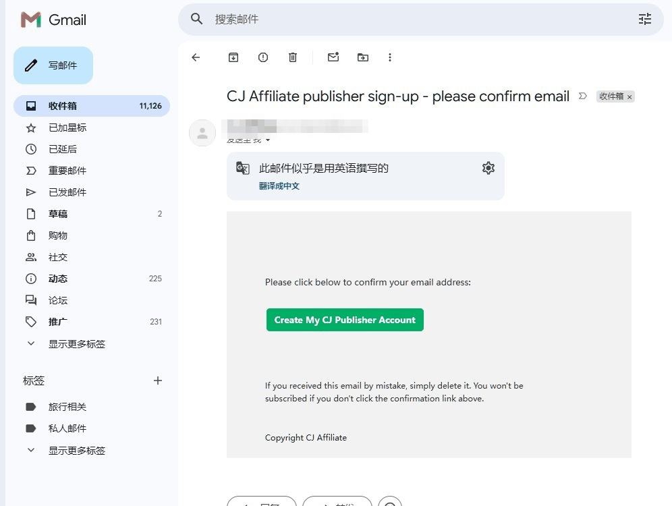Open 推广 category
Image resolution: width=672 pixels, height=506 pixels.
click(x=92, y=322)
